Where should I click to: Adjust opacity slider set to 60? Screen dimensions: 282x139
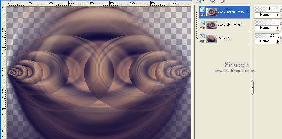point(267,9)
